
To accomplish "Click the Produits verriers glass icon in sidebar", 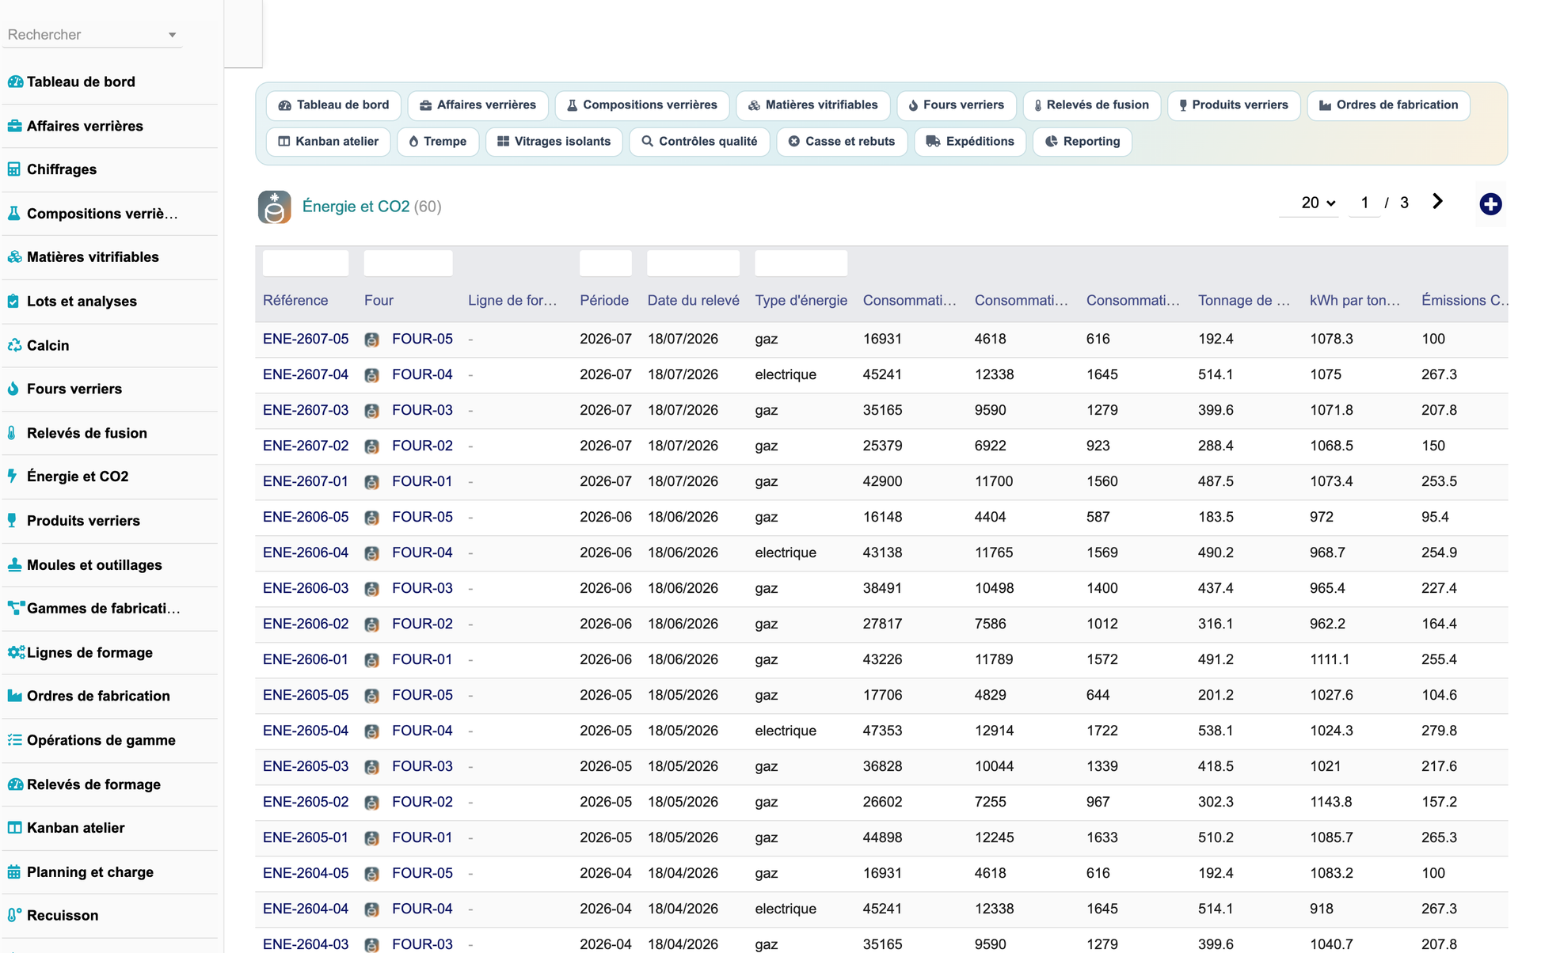I will point(12,521).
